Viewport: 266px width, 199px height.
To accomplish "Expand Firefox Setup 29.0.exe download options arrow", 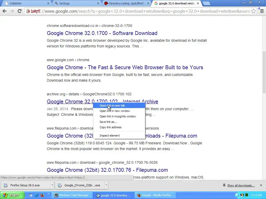I will [x=52, y=185].
